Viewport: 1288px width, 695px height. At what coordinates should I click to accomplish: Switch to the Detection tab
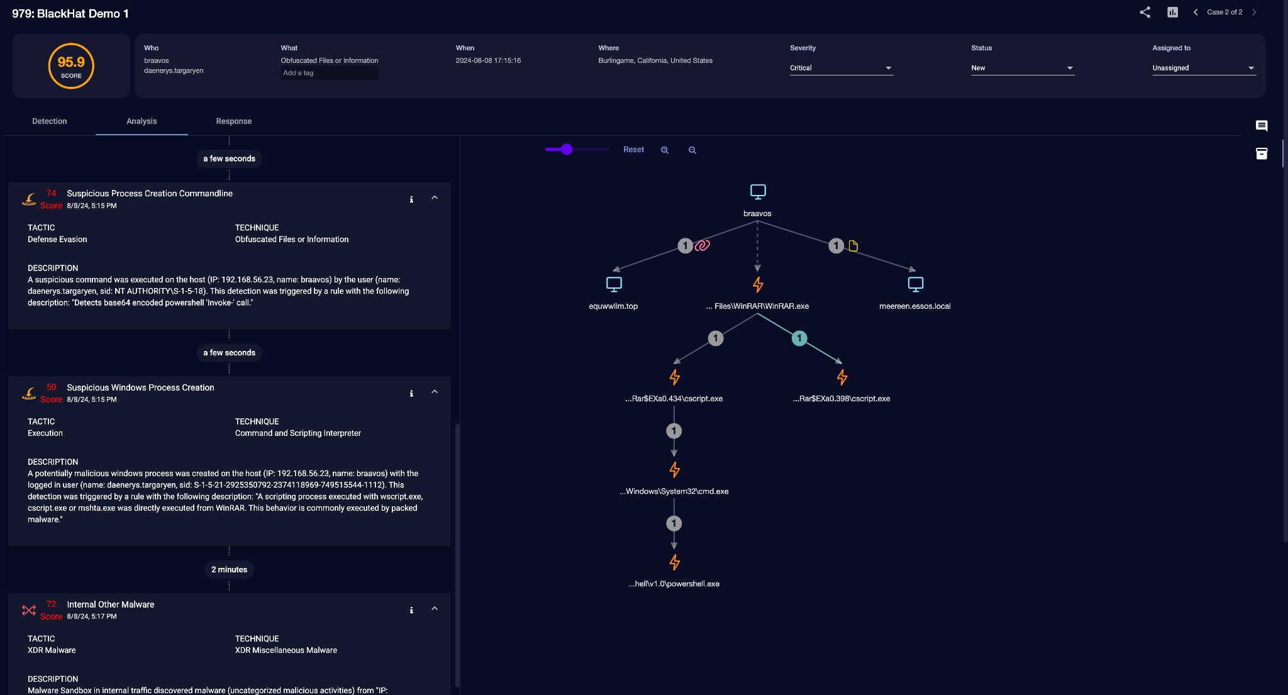click(x=50, y=121)
